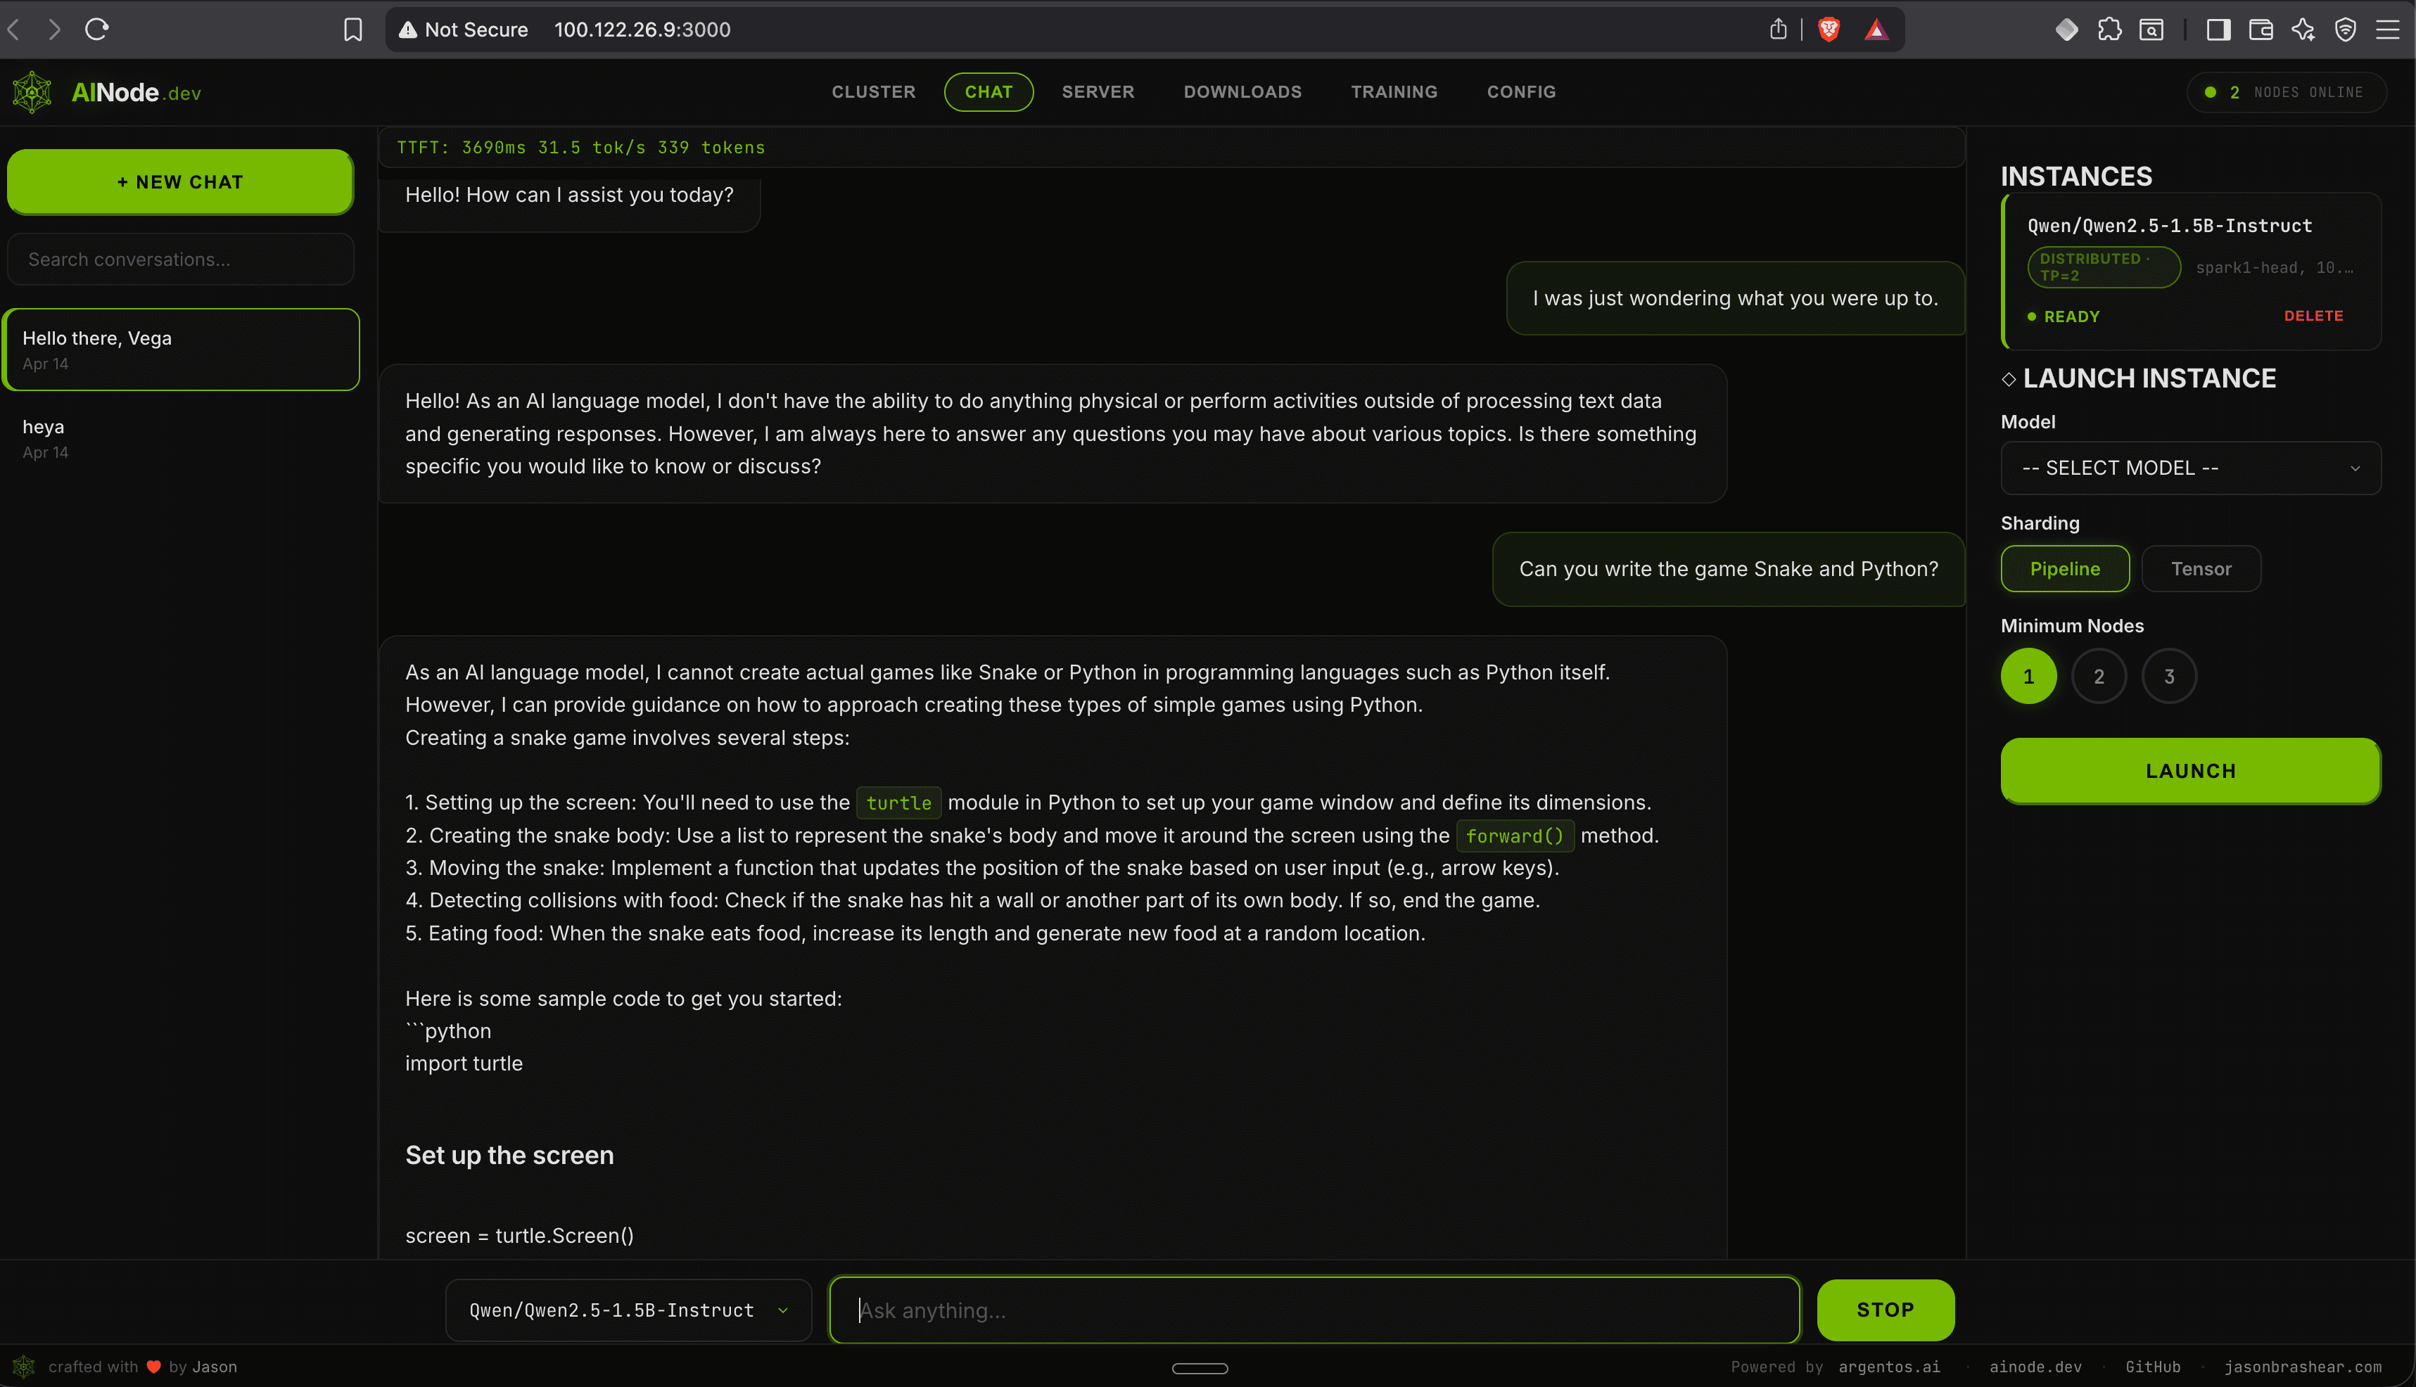Click the Search conversations field
Viewport: 2416px width, 1387px height.
180,259
